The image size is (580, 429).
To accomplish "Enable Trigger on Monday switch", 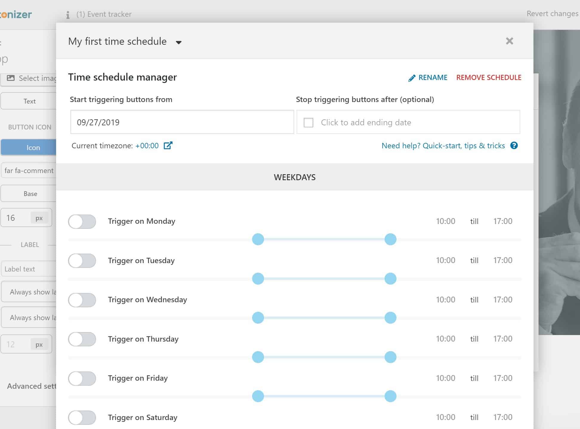I will 82,222.
